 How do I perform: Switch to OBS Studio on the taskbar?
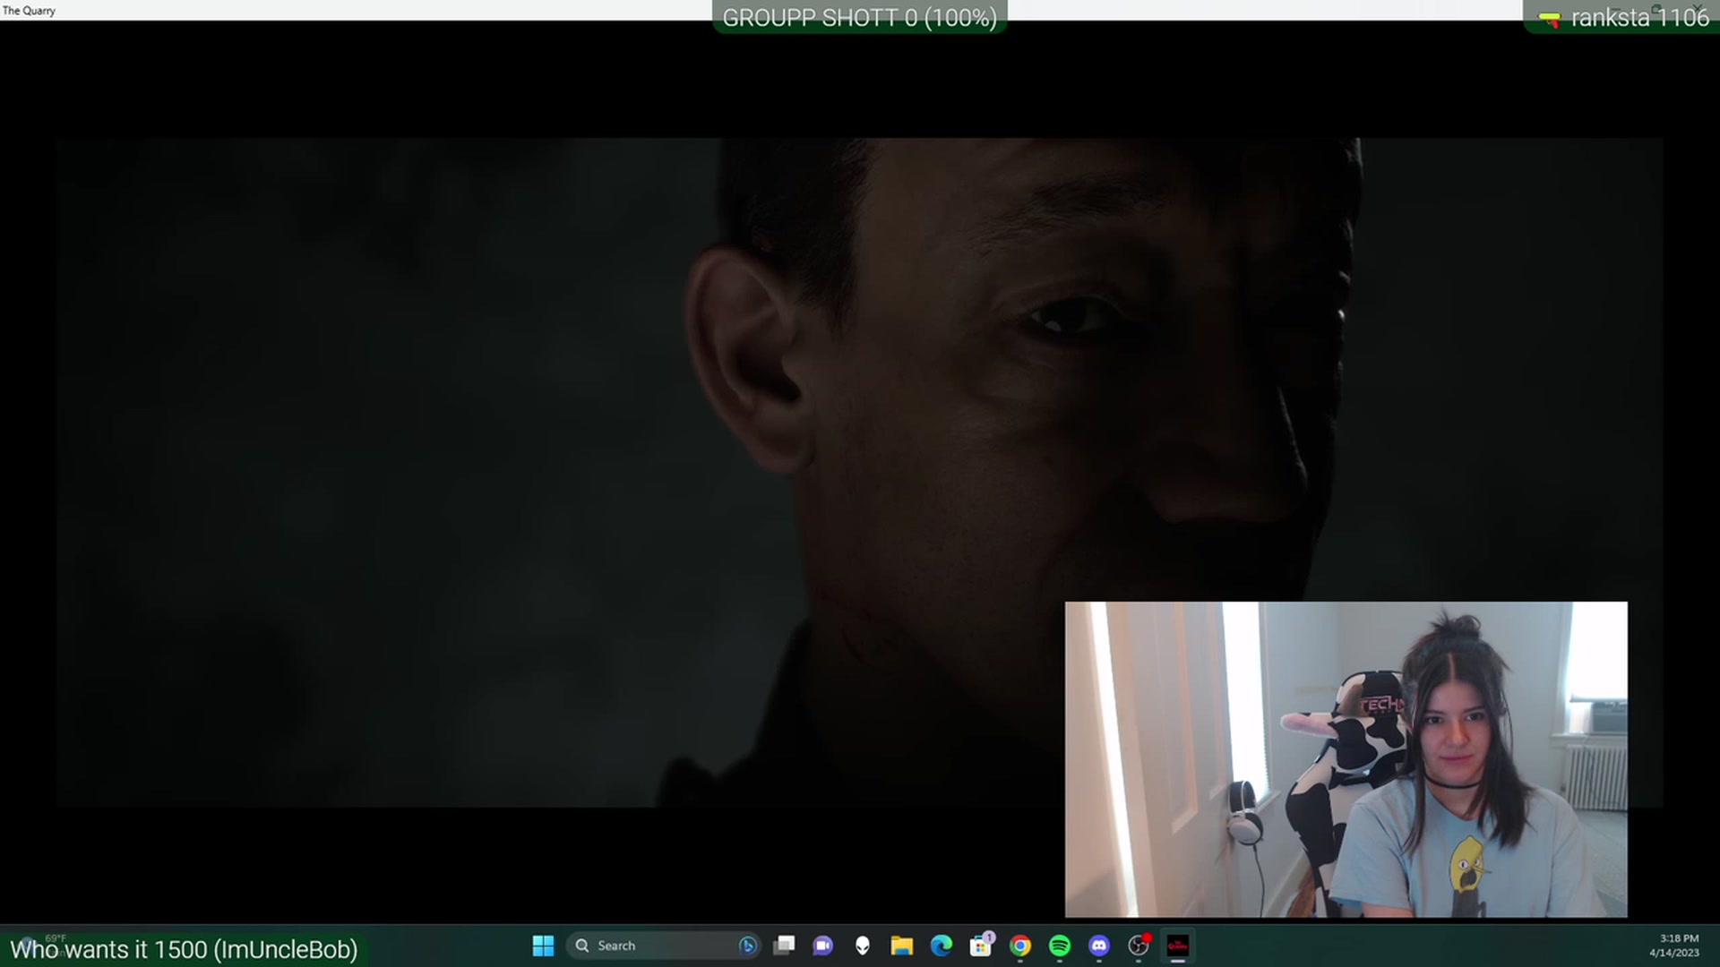(x=1139, y=946)
